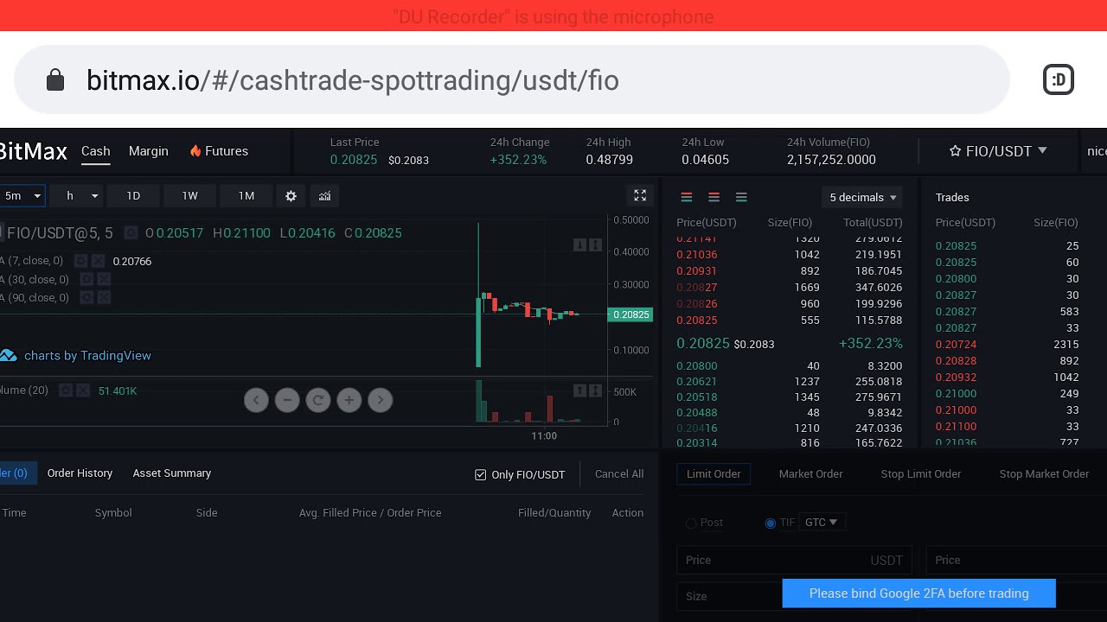Remove the MA (7, close, 0) indicator

click(x=98, y=261)
